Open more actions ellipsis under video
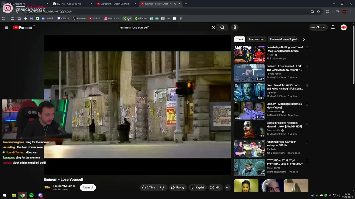355x199 pixels. coord(228,187)
